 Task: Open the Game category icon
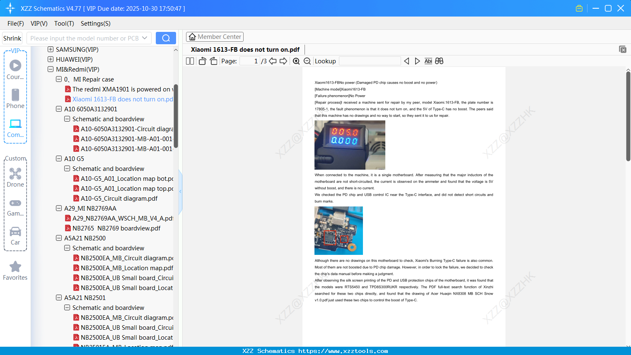(15, 207)
